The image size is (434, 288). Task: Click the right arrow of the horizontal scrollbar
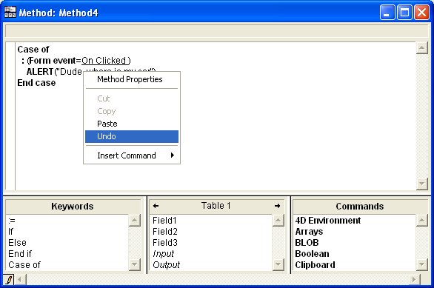point(414,280)
